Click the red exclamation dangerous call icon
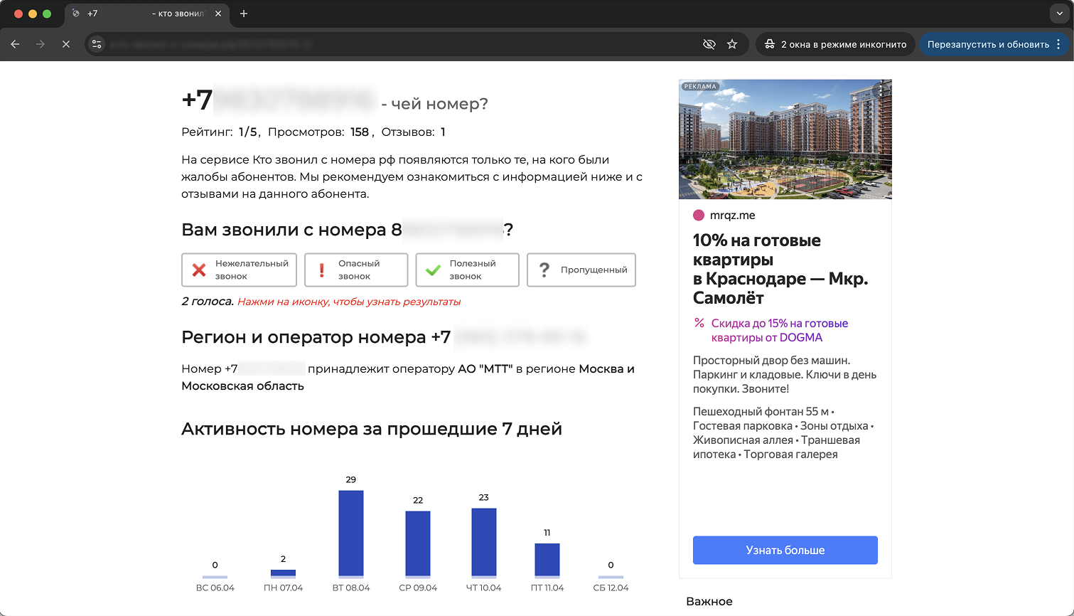Image resolution: width=1074 pixels, height=616 pixels. pos(321,270)
